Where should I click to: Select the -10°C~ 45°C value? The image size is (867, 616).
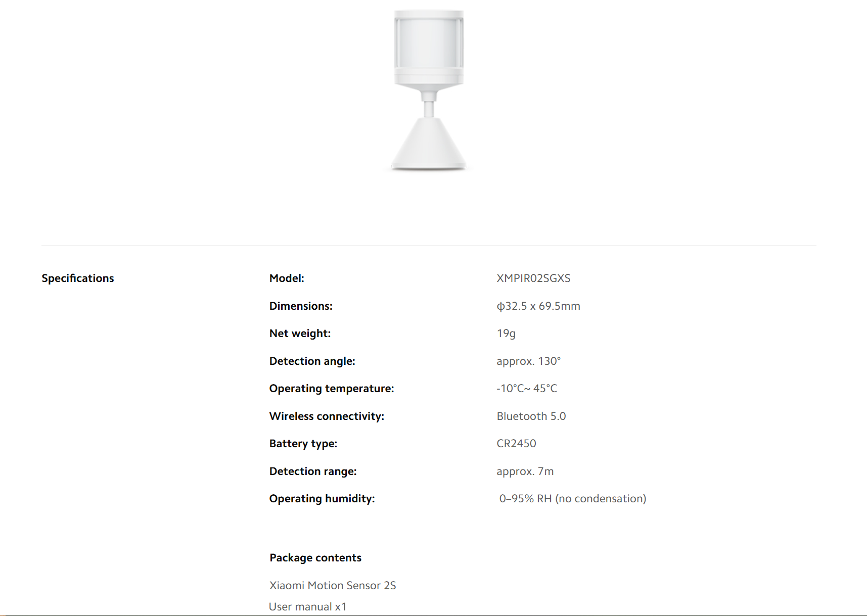pos(527,389)
